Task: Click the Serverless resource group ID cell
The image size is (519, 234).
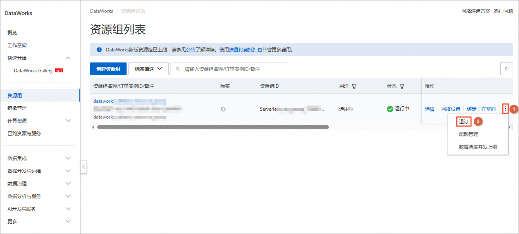Action: 292,109
